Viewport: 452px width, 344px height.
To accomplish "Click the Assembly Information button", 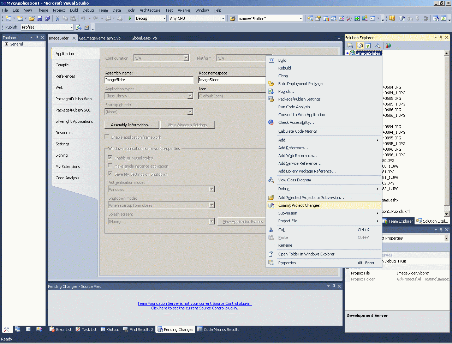I will [x=131, y=125].
